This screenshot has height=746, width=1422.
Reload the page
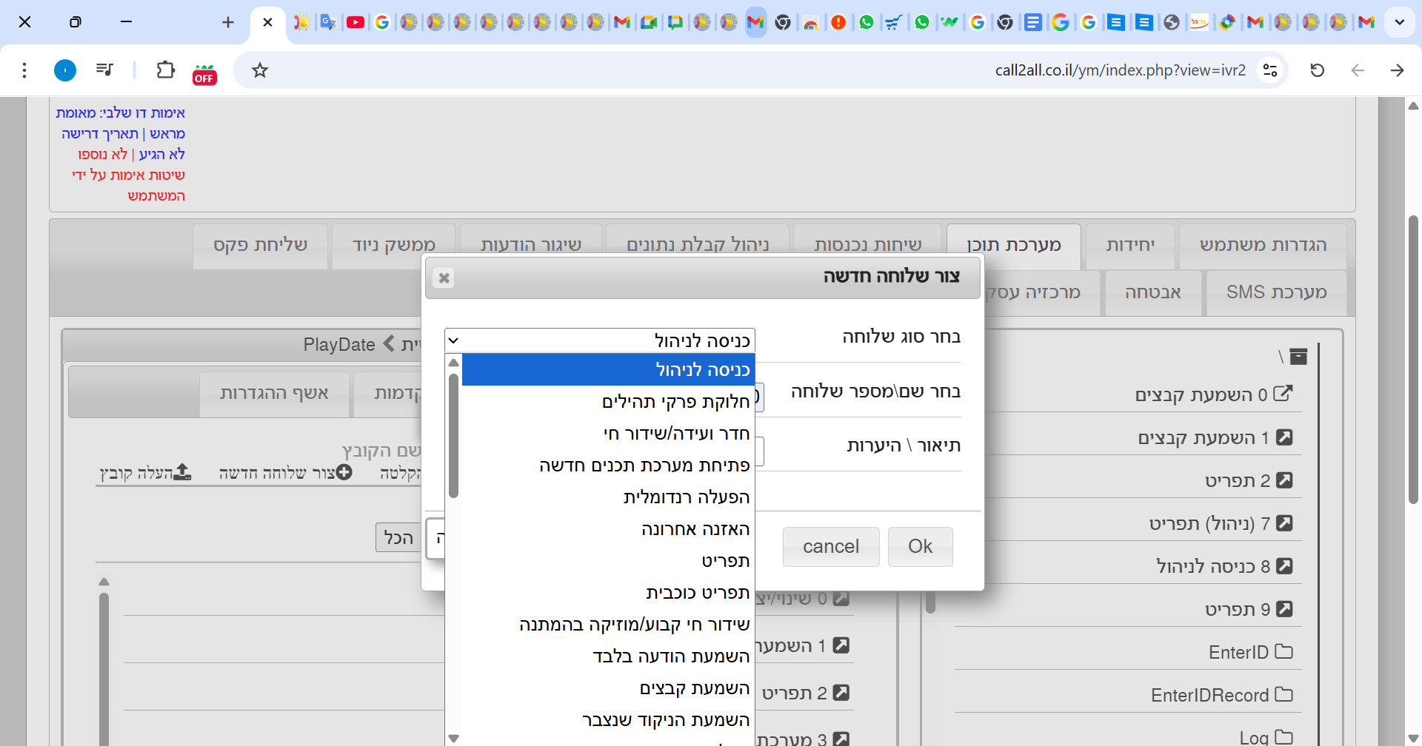tap(1317, 70)
